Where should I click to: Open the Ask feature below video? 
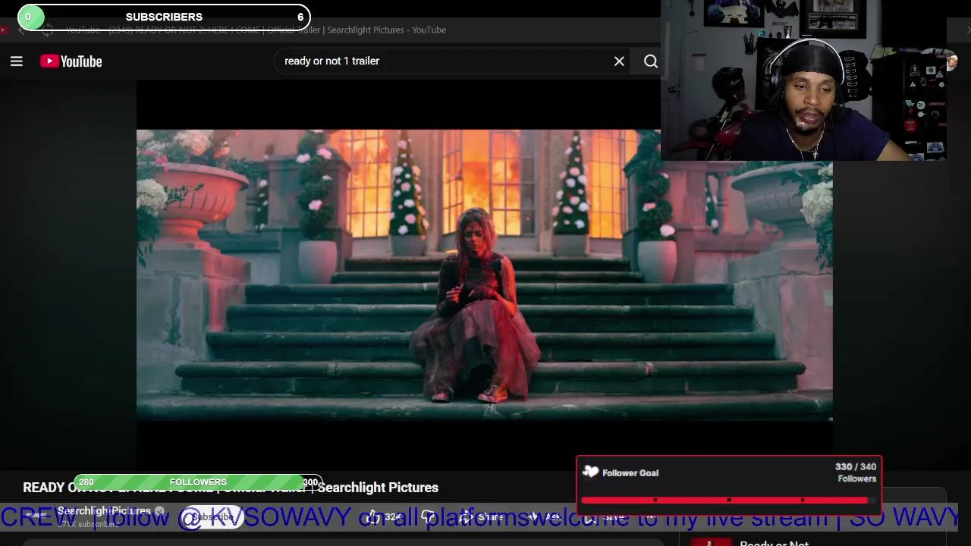(545, 517)
